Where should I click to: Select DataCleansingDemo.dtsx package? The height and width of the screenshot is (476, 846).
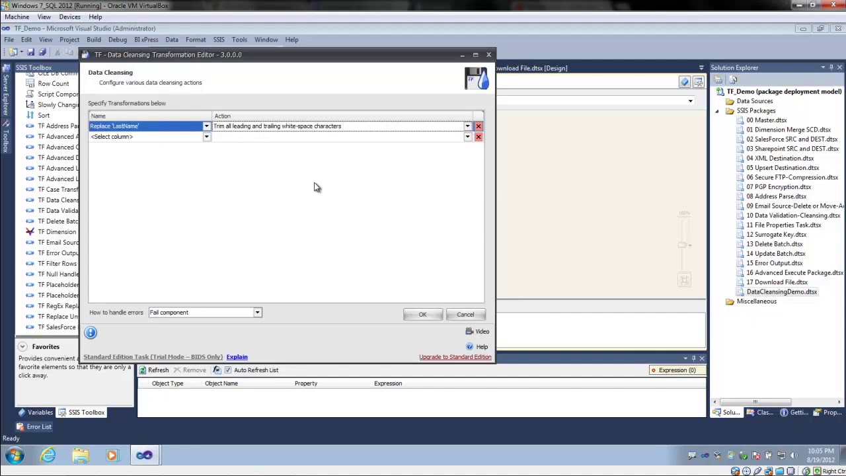pos(781,292)
